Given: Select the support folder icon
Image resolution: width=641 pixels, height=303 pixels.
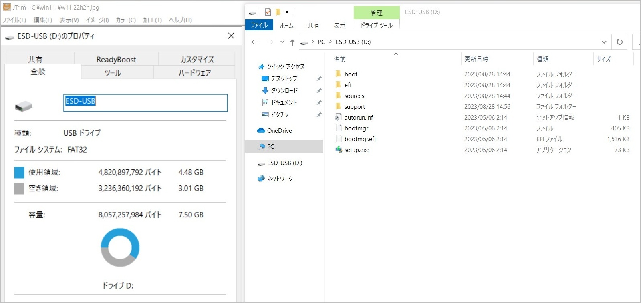Looking at the screenshot, I should (x=338, y=106).
